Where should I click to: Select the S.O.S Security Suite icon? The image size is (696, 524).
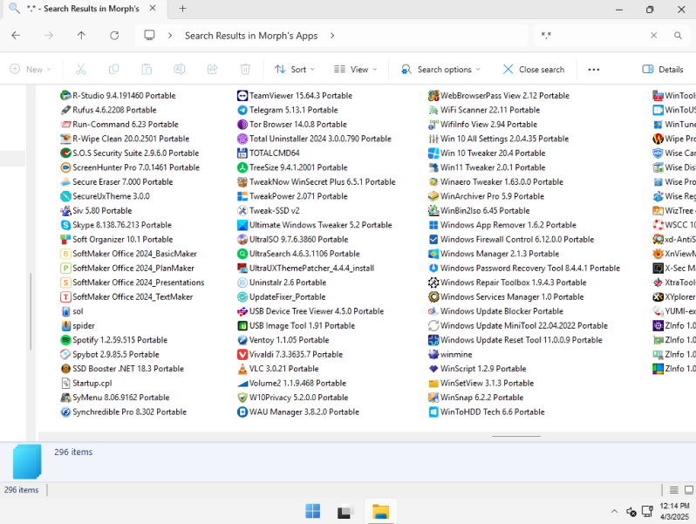click(x=65, y=153)
